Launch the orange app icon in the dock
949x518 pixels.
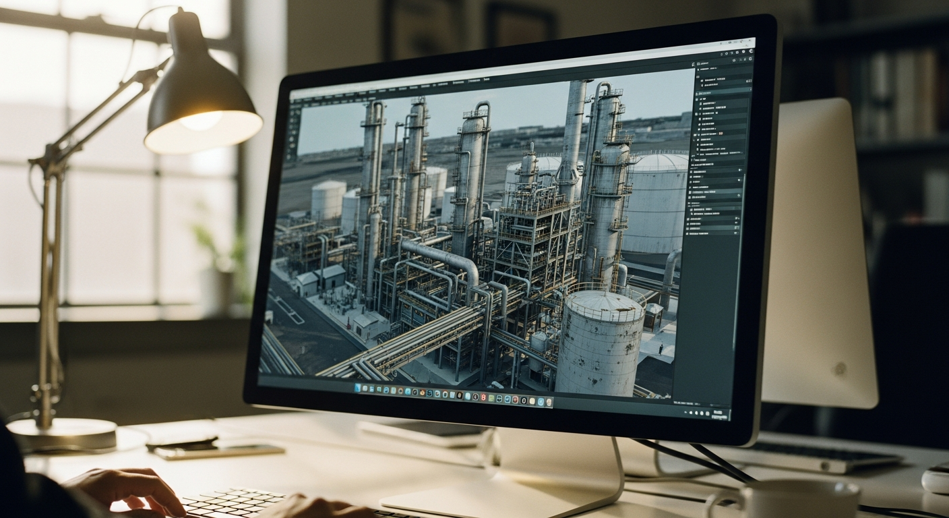click(422, 393)
